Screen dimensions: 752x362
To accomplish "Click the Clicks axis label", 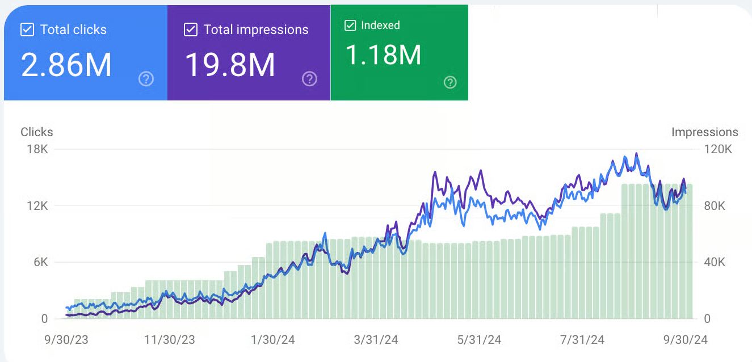I will pos(36,132).
